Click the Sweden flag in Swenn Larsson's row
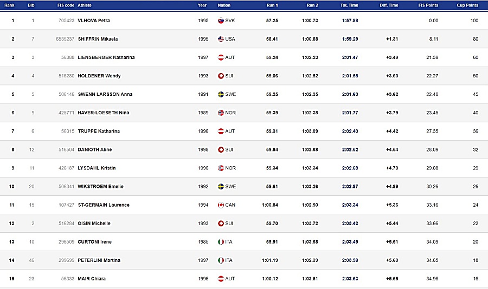 (x=221, y=95)
